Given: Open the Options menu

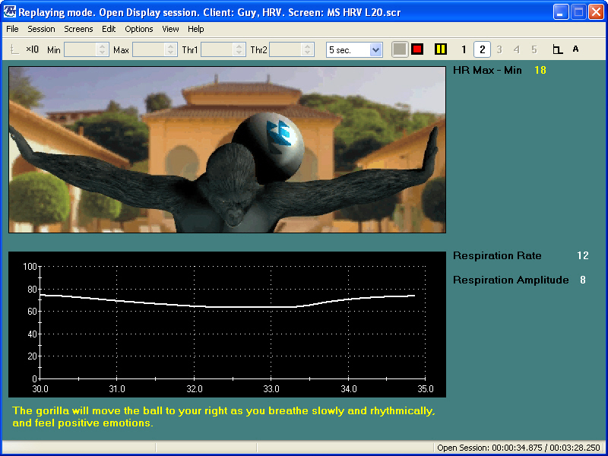Looking at the screenshot, I should point(138,29).
